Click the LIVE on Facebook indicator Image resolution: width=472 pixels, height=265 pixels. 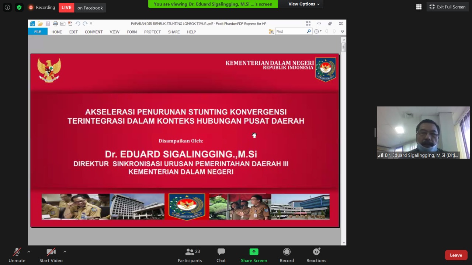[82, 8]
